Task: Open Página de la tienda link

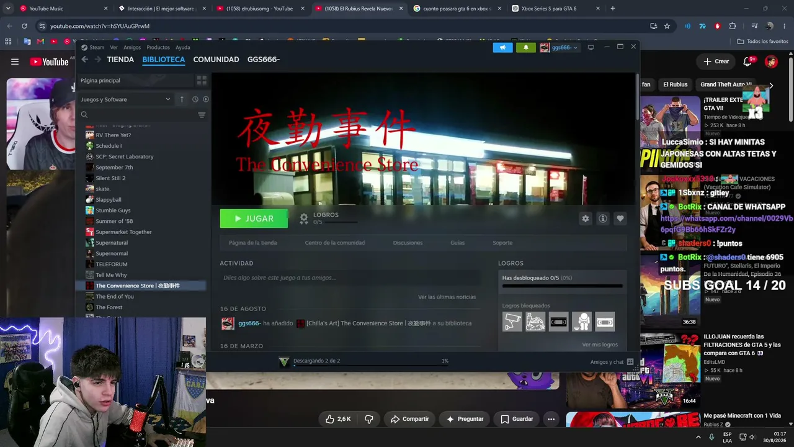Action: [x=252, y=243]
